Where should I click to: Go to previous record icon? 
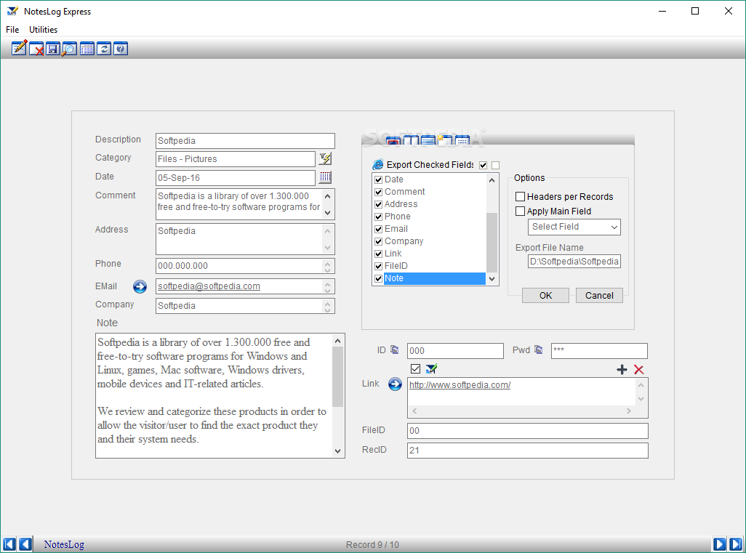[25, 544]
